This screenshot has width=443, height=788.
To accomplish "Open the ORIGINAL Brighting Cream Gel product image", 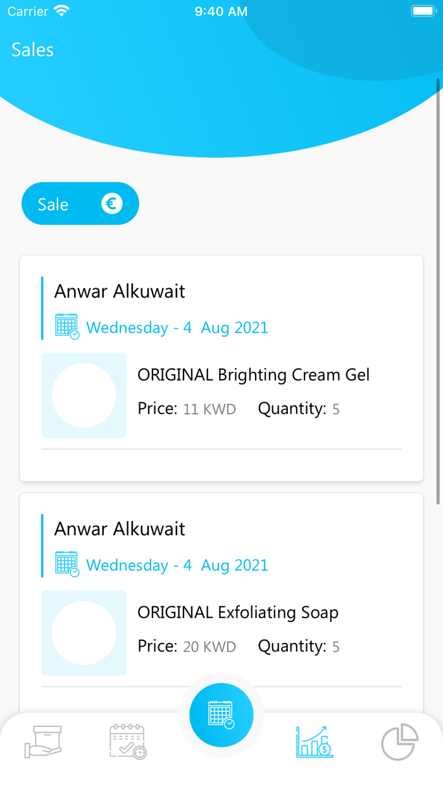I will [x=84, y=395].
